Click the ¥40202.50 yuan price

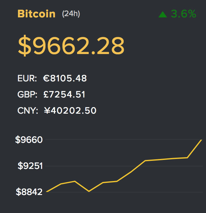click(x=70, y=111)
